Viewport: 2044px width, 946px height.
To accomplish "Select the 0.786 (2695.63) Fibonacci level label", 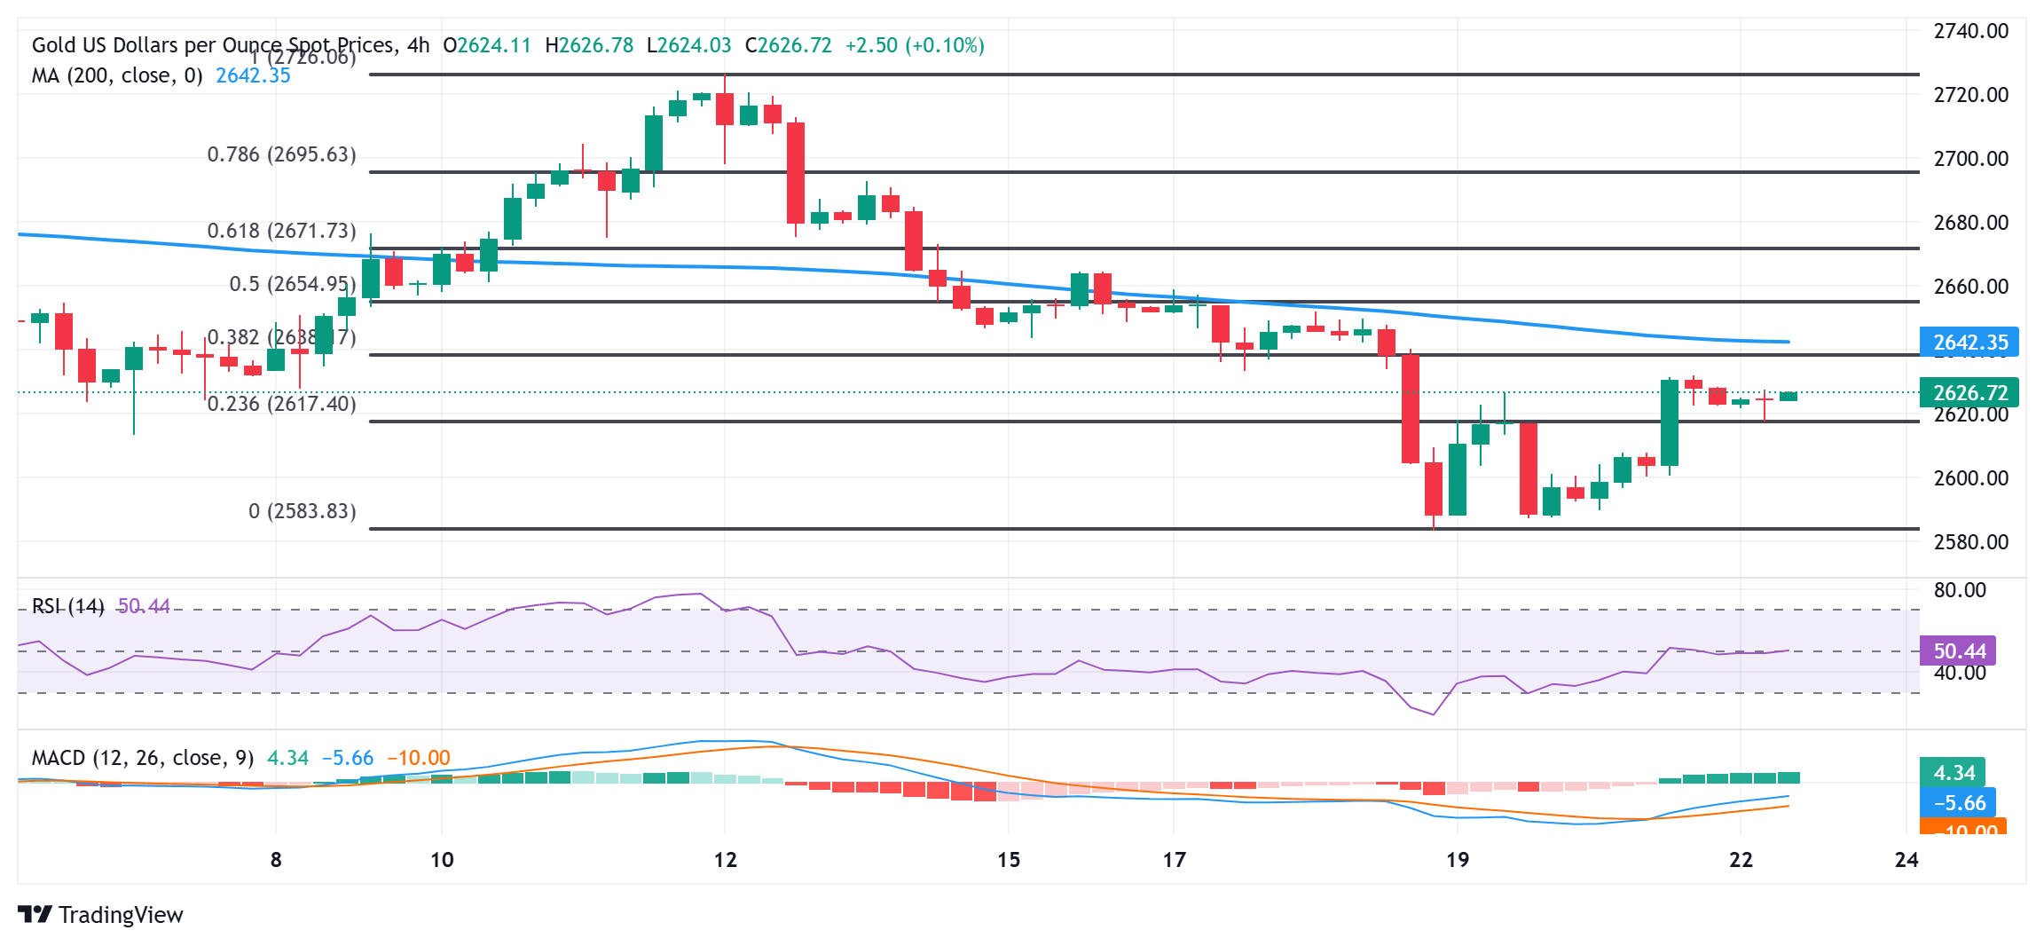I will pos(281,154).
